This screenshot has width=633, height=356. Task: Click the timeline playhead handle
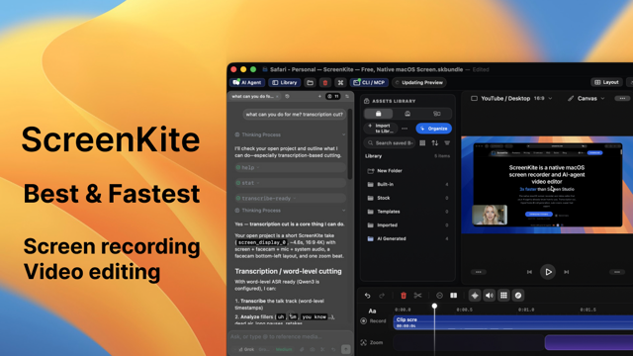coord(434,306)
